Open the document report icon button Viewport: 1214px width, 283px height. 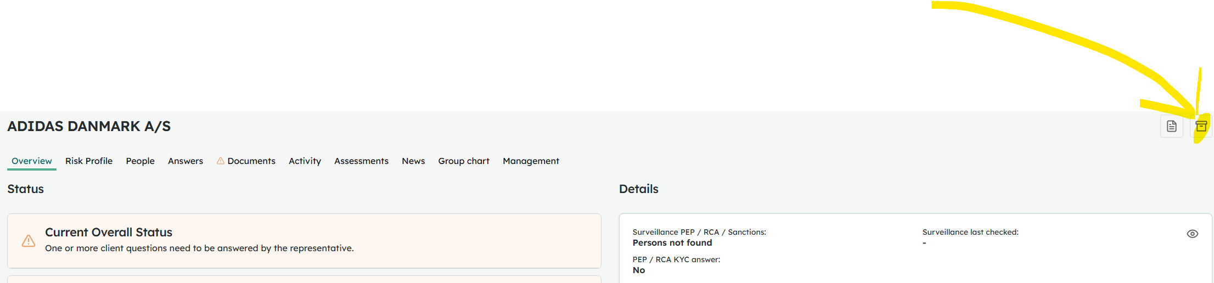(1171, 126)
